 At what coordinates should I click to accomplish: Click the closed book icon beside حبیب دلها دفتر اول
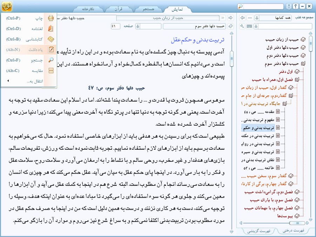[303, 48]
